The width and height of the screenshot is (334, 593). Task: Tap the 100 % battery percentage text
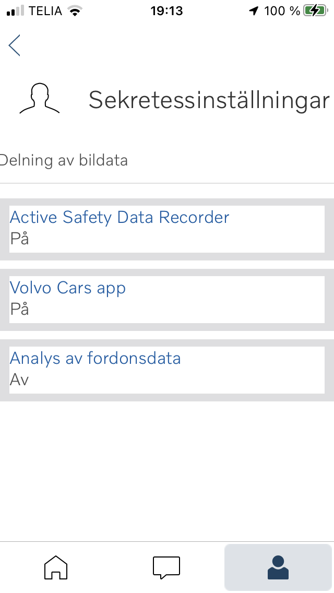282,11
